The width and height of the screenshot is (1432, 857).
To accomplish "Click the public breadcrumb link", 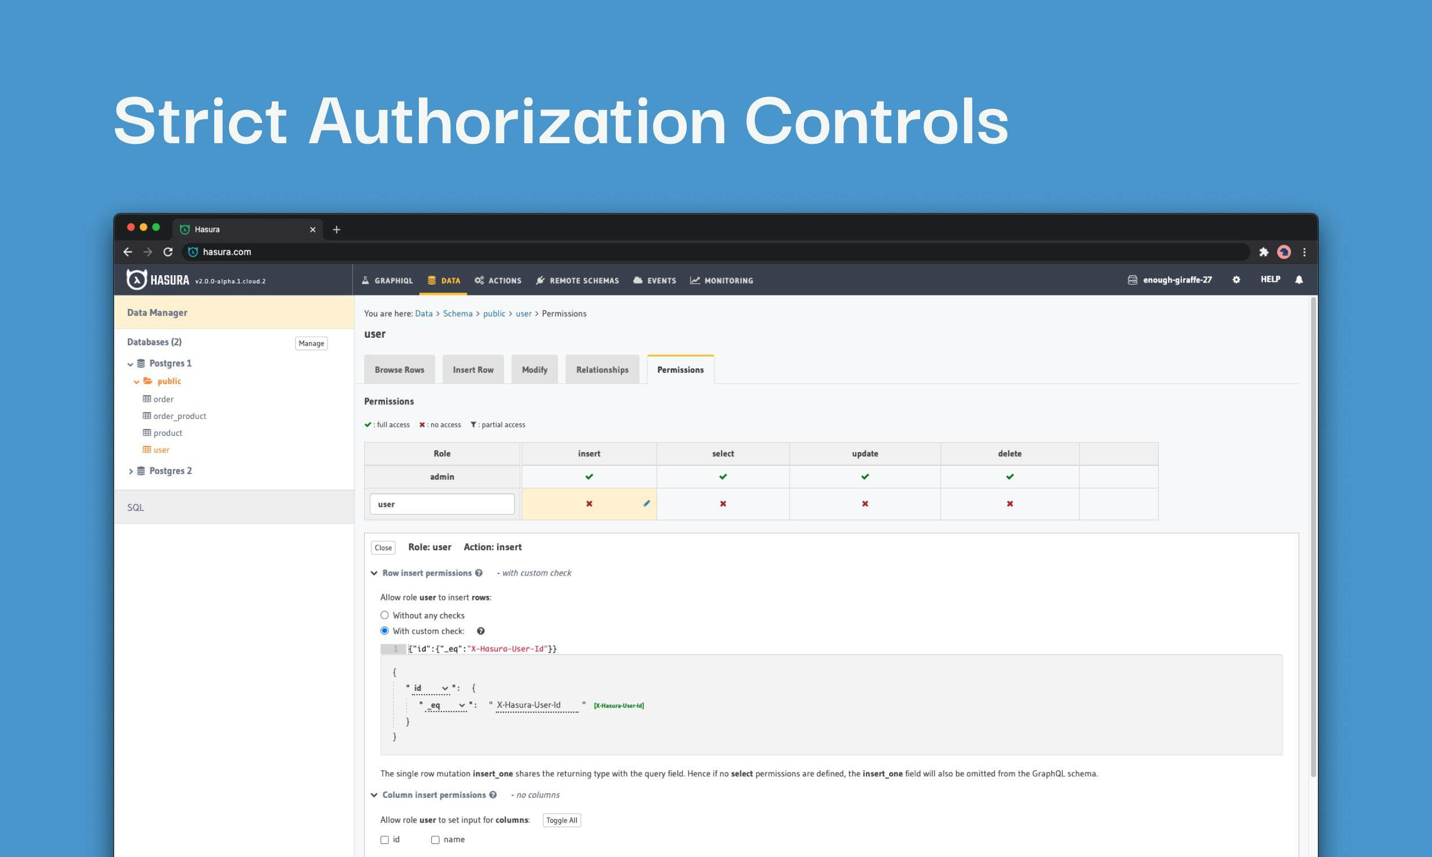I will coord(494,313).
